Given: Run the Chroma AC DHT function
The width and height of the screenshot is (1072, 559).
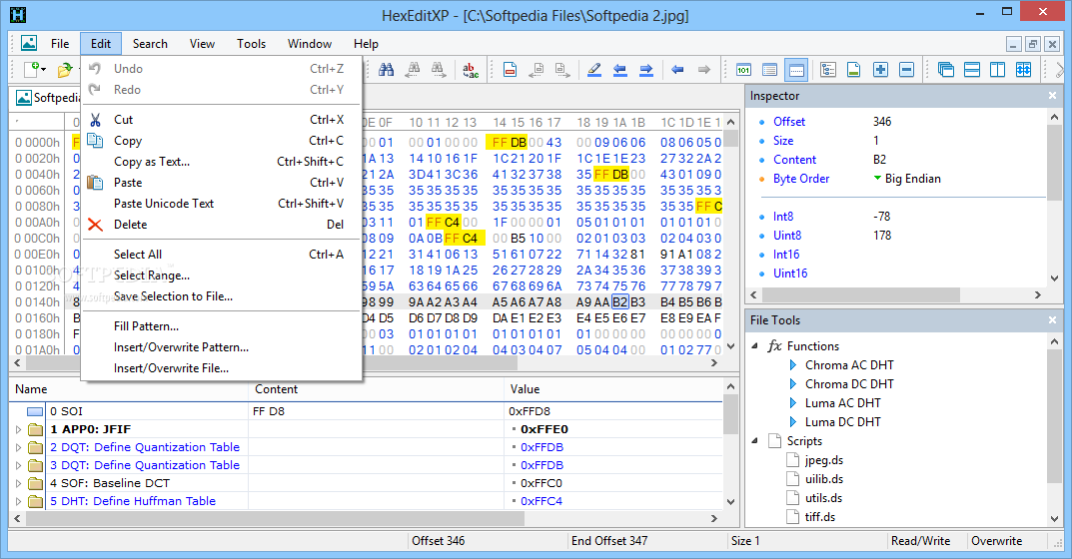Looking at the screenshot, I should (849, 365).
